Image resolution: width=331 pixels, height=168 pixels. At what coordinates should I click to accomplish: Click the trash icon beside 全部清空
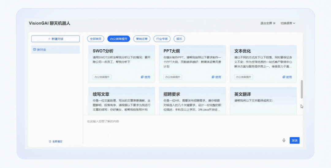tap(50, 141)
